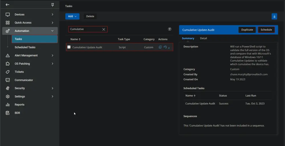Click the Delete button
Viewport: 285px width, 146px height.
(90, 16)
